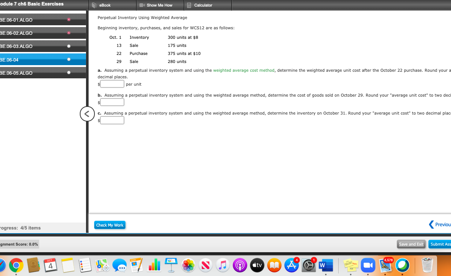Click the gray status dot on BE.06-03.ALGO
The width and height of the screenshot is (451, 276).
pos(68,46)
